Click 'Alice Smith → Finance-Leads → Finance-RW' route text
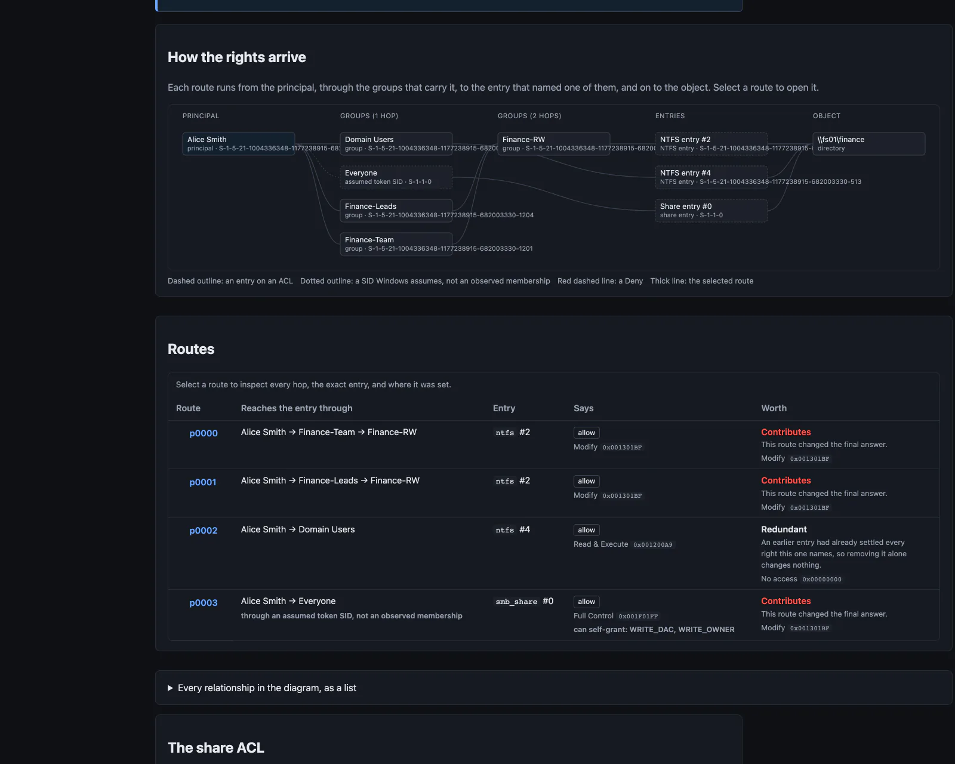Image resolution: width=955 pixels, height=764 pixels. (330, 480)
